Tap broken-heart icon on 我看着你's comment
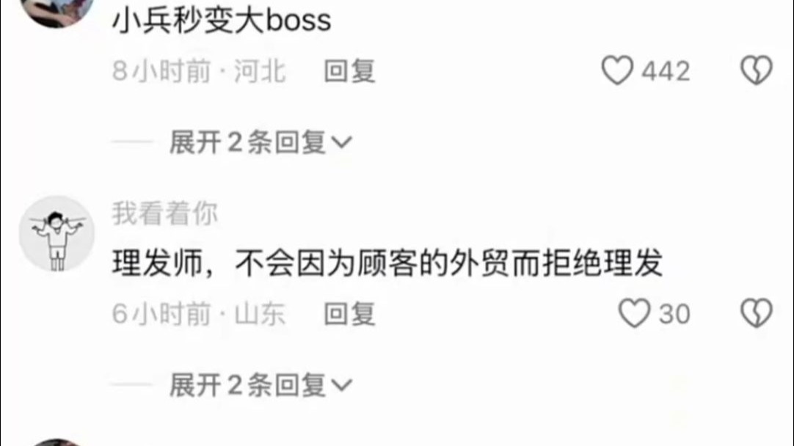794x446 pixels. point(757,312)
